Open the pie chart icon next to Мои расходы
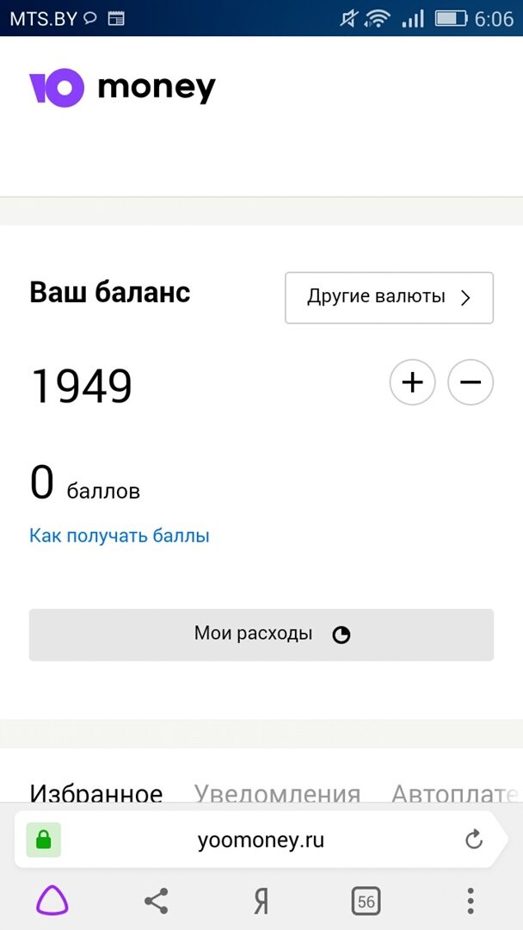 coord(341,634)
